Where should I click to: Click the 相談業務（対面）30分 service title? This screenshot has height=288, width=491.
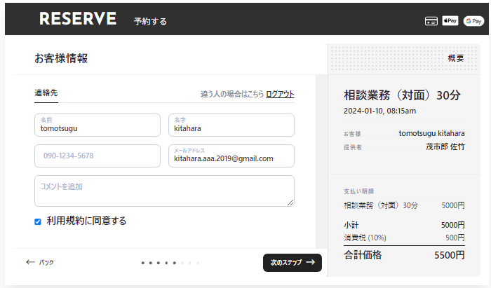pos(402,95)
